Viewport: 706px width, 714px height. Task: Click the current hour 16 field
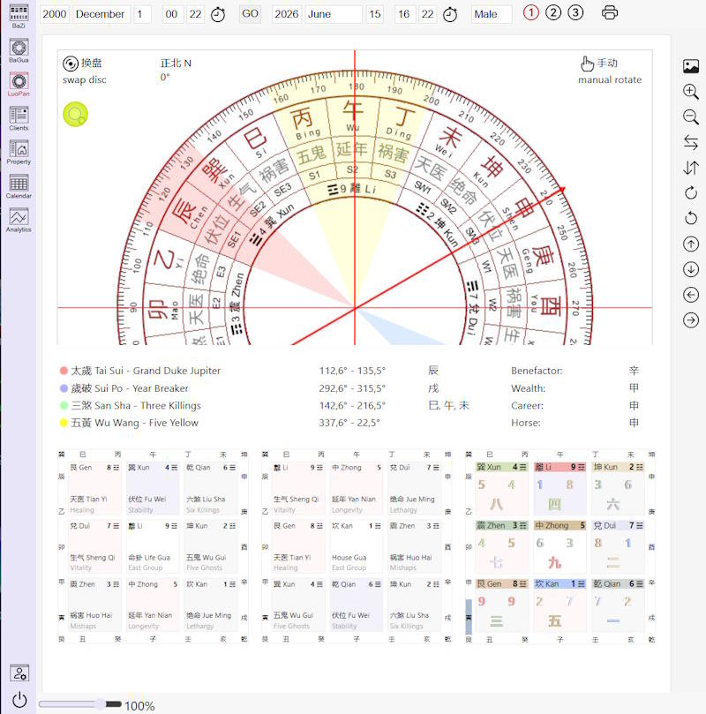click(x=405, y=15)
